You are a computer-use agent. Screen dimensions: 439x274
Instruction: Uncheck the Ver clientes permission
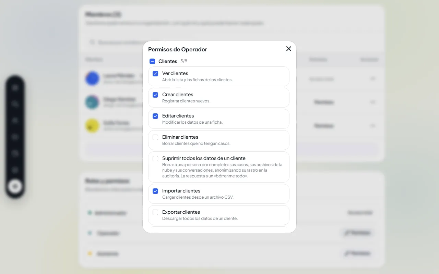(x=155, y=74)
